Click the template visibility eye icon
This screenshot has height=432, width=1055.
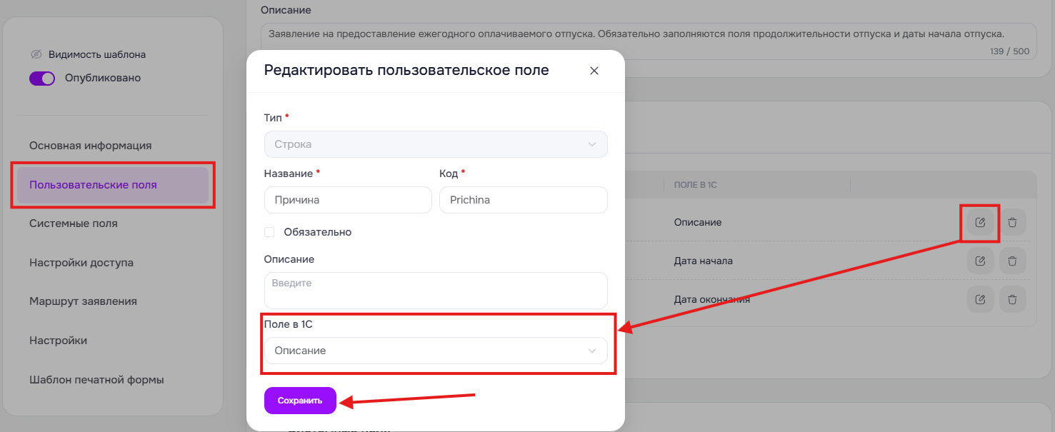[36, 54]
